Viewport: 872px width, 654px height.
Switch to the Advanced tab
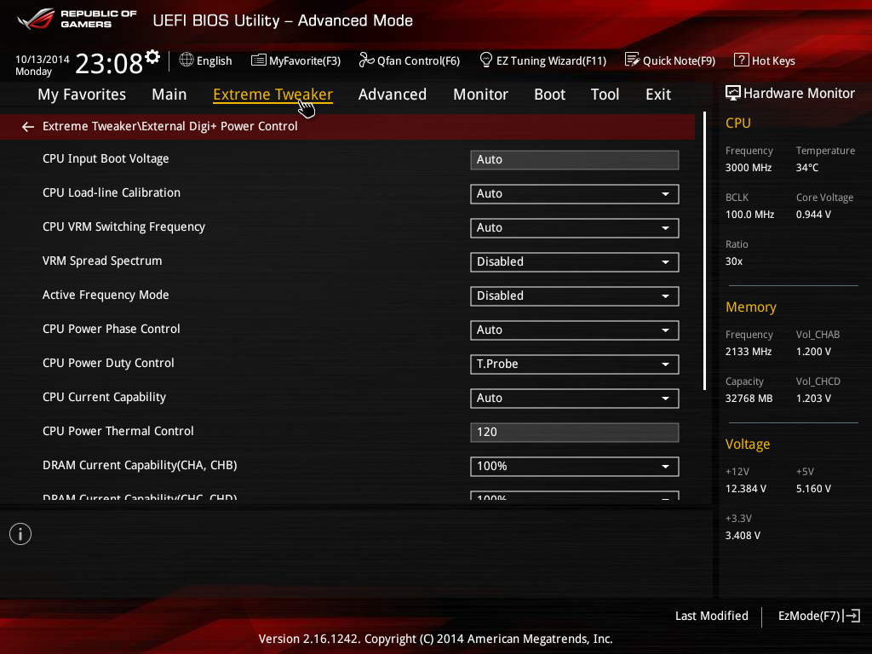pos(392,95)
